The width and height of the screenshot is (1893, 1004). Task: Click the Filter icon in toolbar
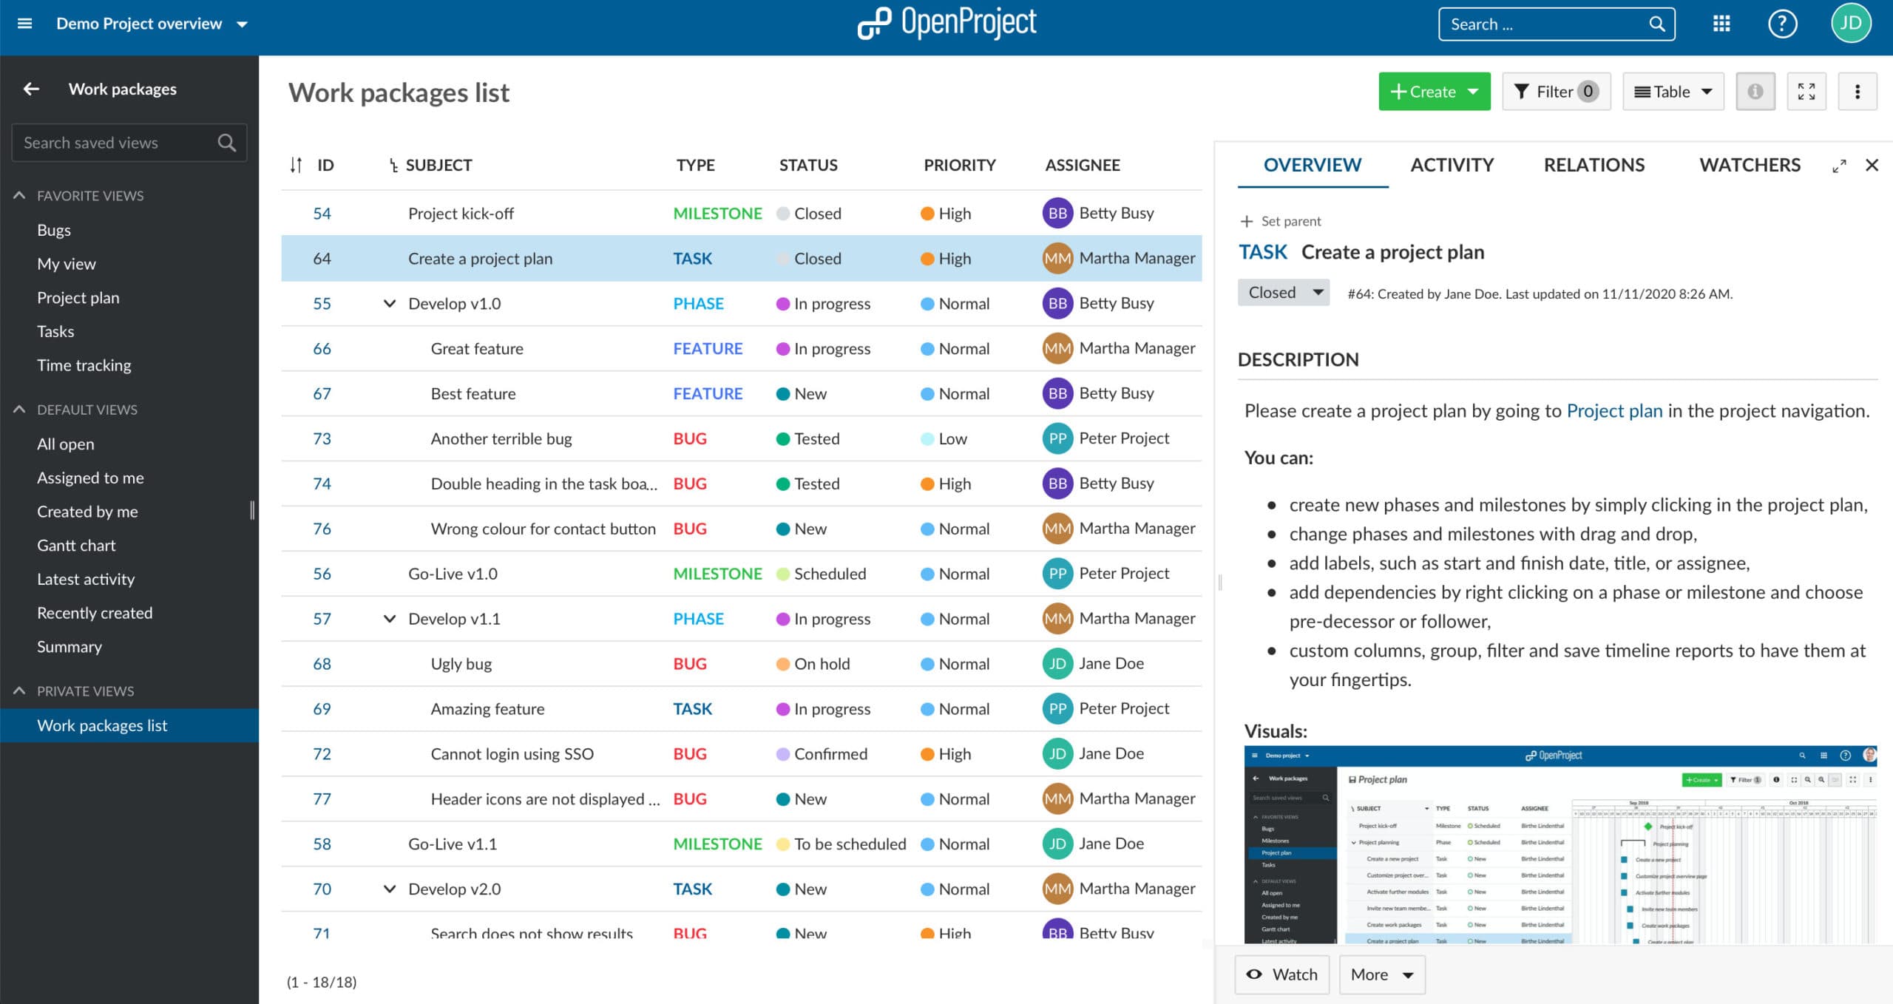coord(1557,92)
